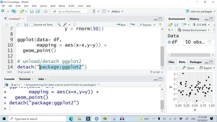Change file type via R Script selector
The width and height of the screenshot is (217, 122).
click(x=157, y=72)
